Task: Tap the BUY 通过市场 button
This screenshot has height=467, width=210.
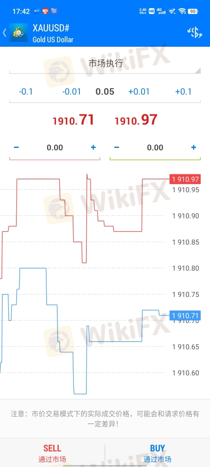Action: pyautogui.click(x=157, y=453)
